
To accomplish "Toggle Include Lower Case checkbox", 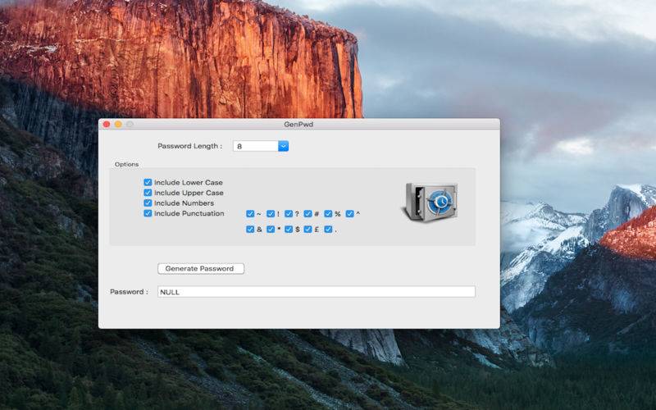I will click(x=148, y=182).
